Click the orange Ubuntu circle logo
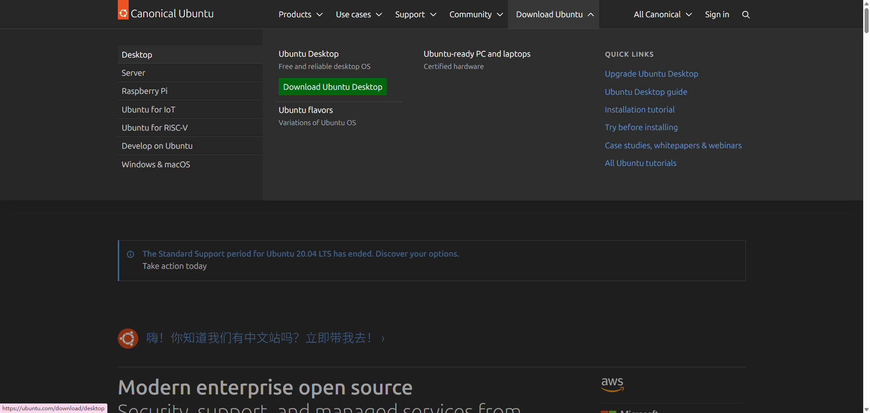The width and height of the screenshot is (870, 413). (128, 339)
